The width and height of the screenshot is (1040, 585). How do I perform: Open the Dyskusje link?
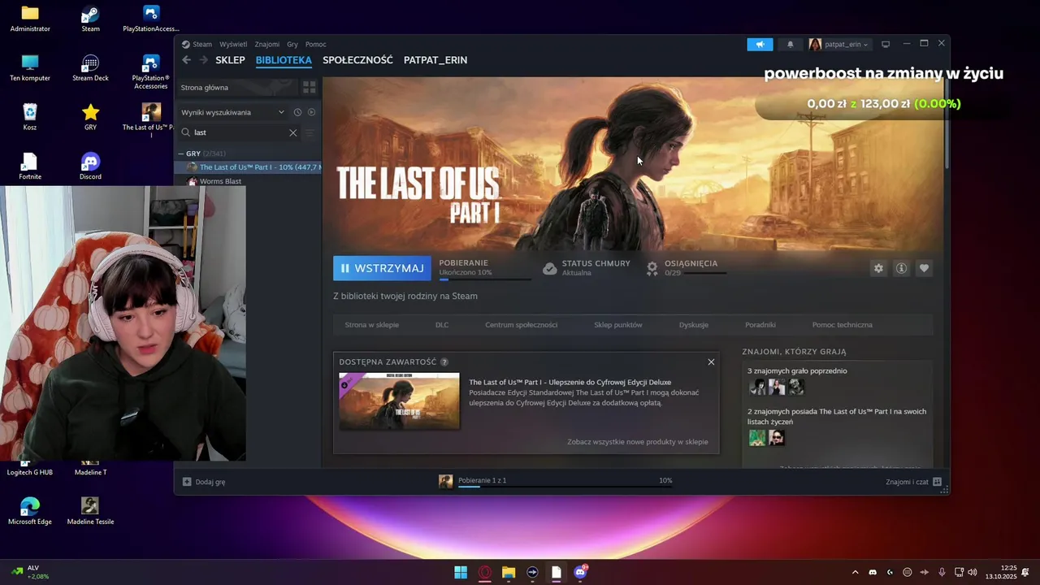click(x=694, y=325)
